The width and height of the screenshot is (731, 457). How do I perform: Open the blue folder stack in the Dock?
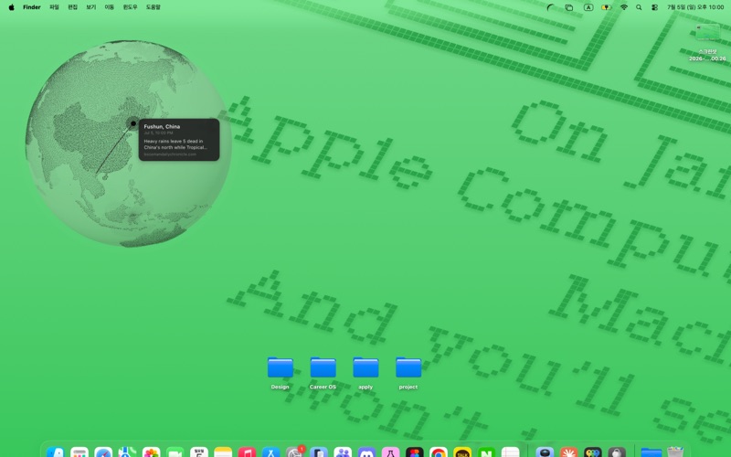(651, 452)
